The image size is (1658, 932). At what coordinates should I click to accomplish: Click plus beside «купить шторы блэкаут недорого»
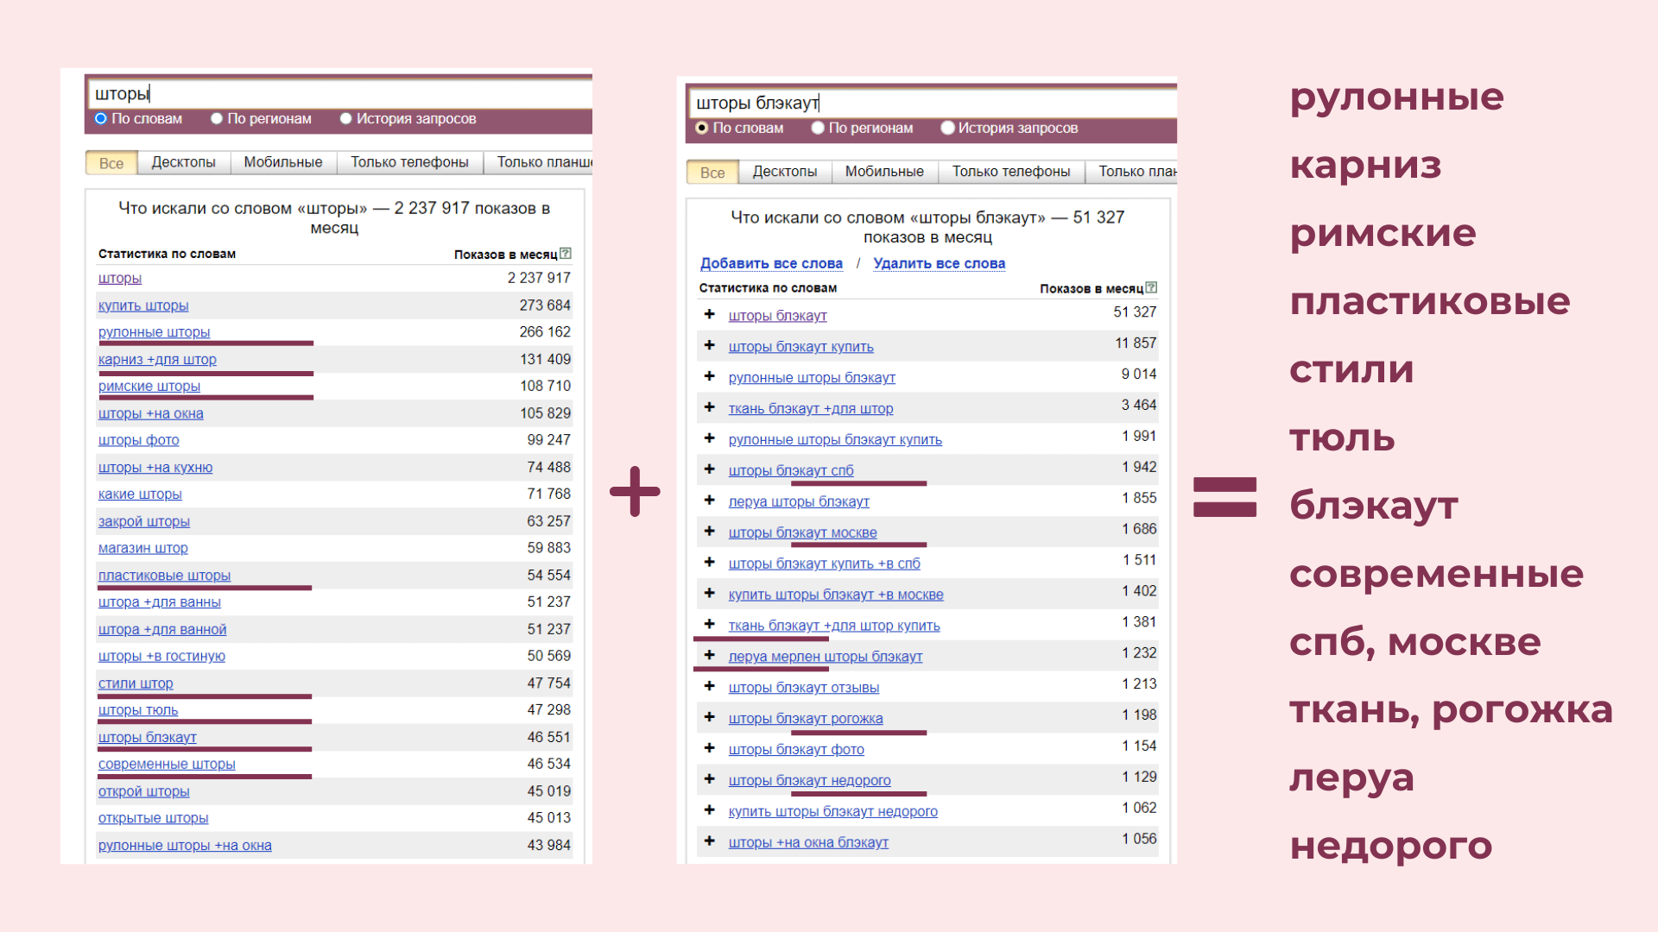tap(709, 810)
